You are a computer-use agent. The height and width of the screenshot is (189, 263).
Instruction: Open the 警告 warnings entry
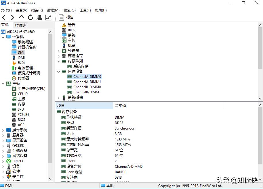point(71,25)
